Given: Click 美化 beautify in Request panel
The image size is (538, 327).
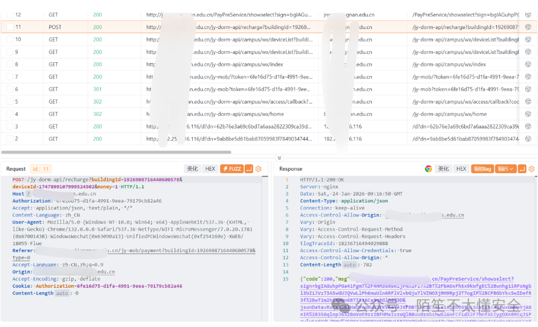Looking at the screenshot, I should (192, 169).
